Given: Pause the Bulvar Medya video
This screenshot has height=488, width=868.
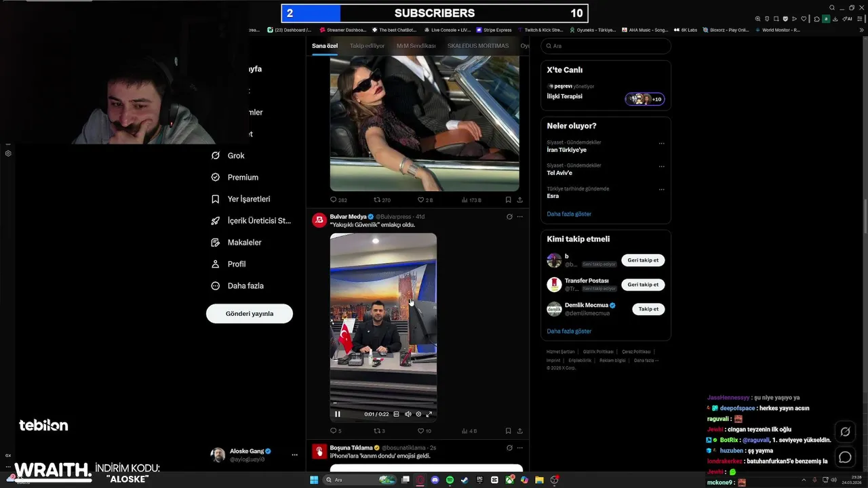Looking at the screenshot, I should pyautogui.click(x=338, y=414).
